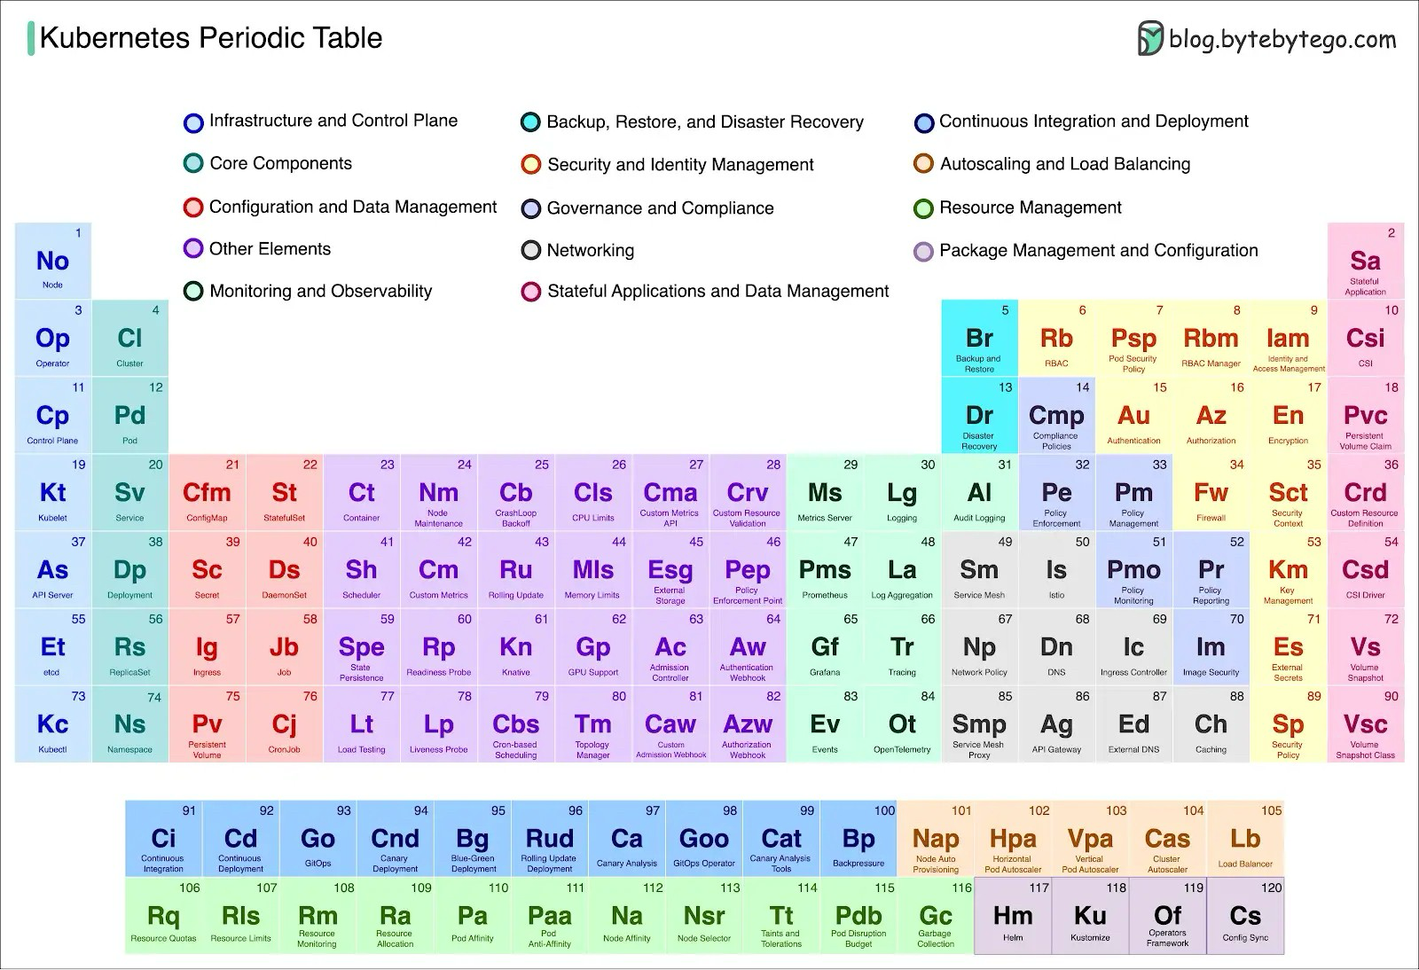This screenshot has height=970, width=1419.
Task: Click the As (API Server) element cell
Action: tap(53, 569)
